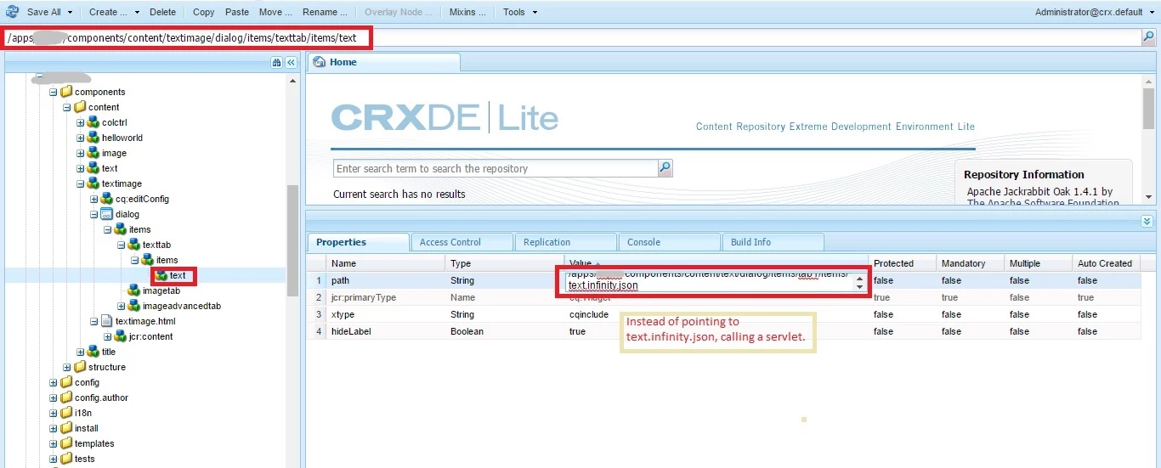This screenshot has height=468, width=1161.
Task: Open the Build Info tab
Action: click(x=772, y=242)
